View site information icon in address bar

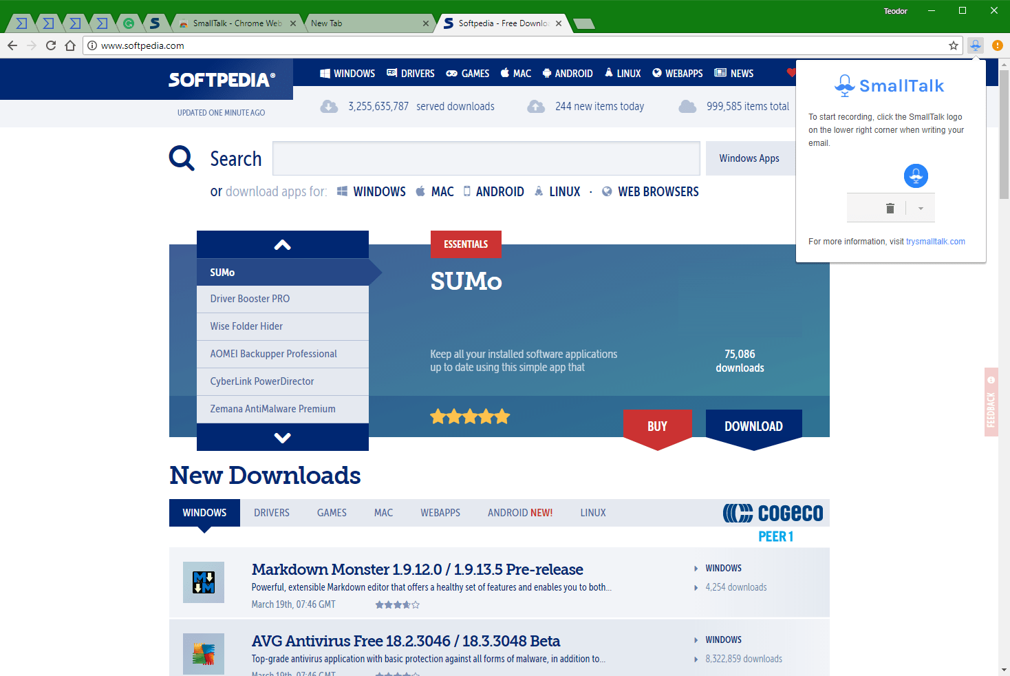click(92, 45)
